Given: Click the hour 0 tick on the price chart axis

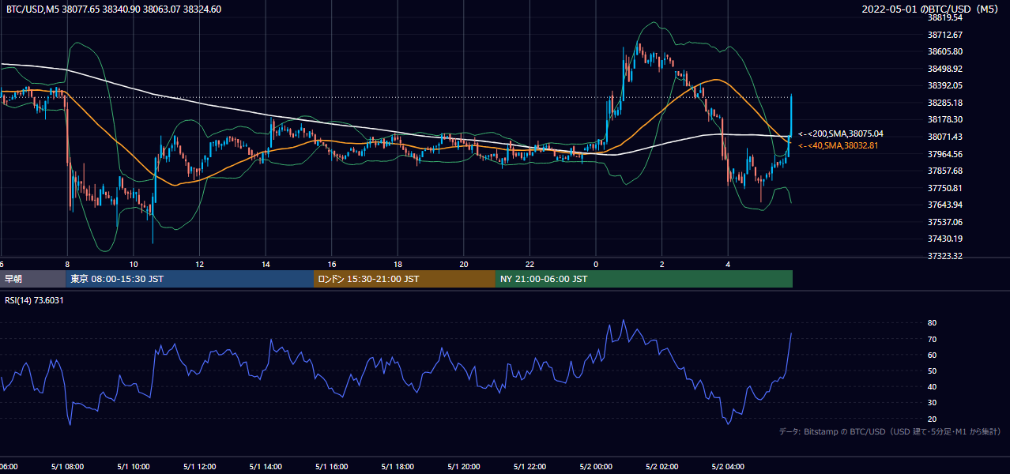Looking at the screenshot, I should (x=596, y=264).
